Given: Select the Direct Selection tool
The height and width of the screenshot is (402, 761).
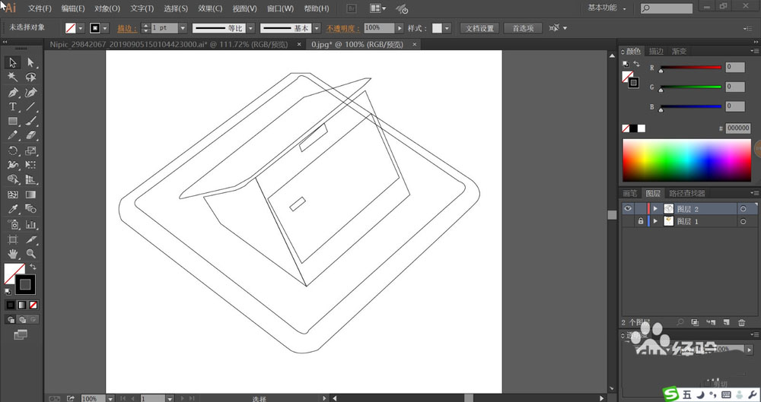Looking at the screenshot, I should [30, 62].
